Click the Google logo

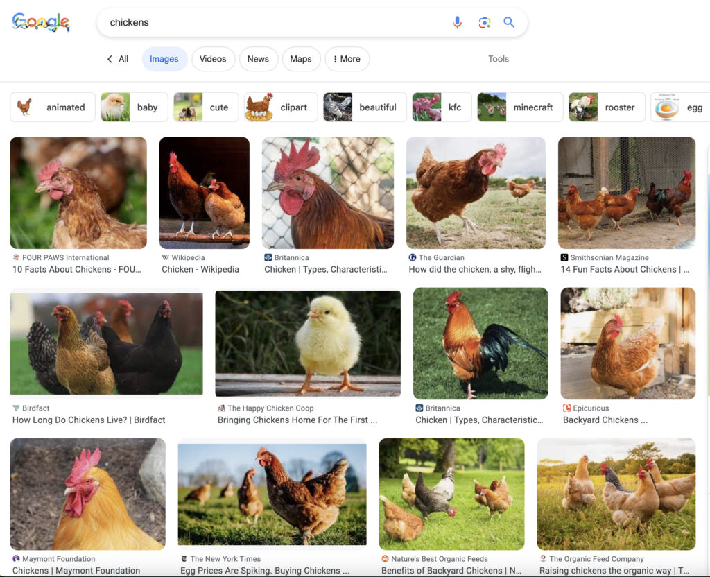tap(41, 22)
